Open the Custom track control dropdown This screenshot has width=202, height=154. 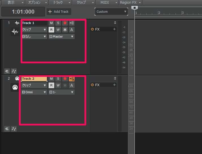point(111,12)
